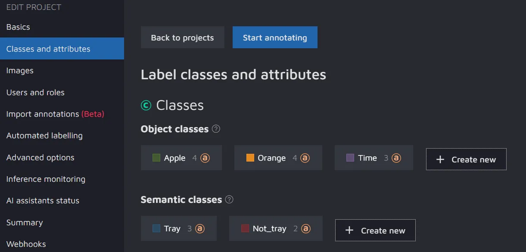Click the attribute icon on the Apple class

[x=205, y=158]
